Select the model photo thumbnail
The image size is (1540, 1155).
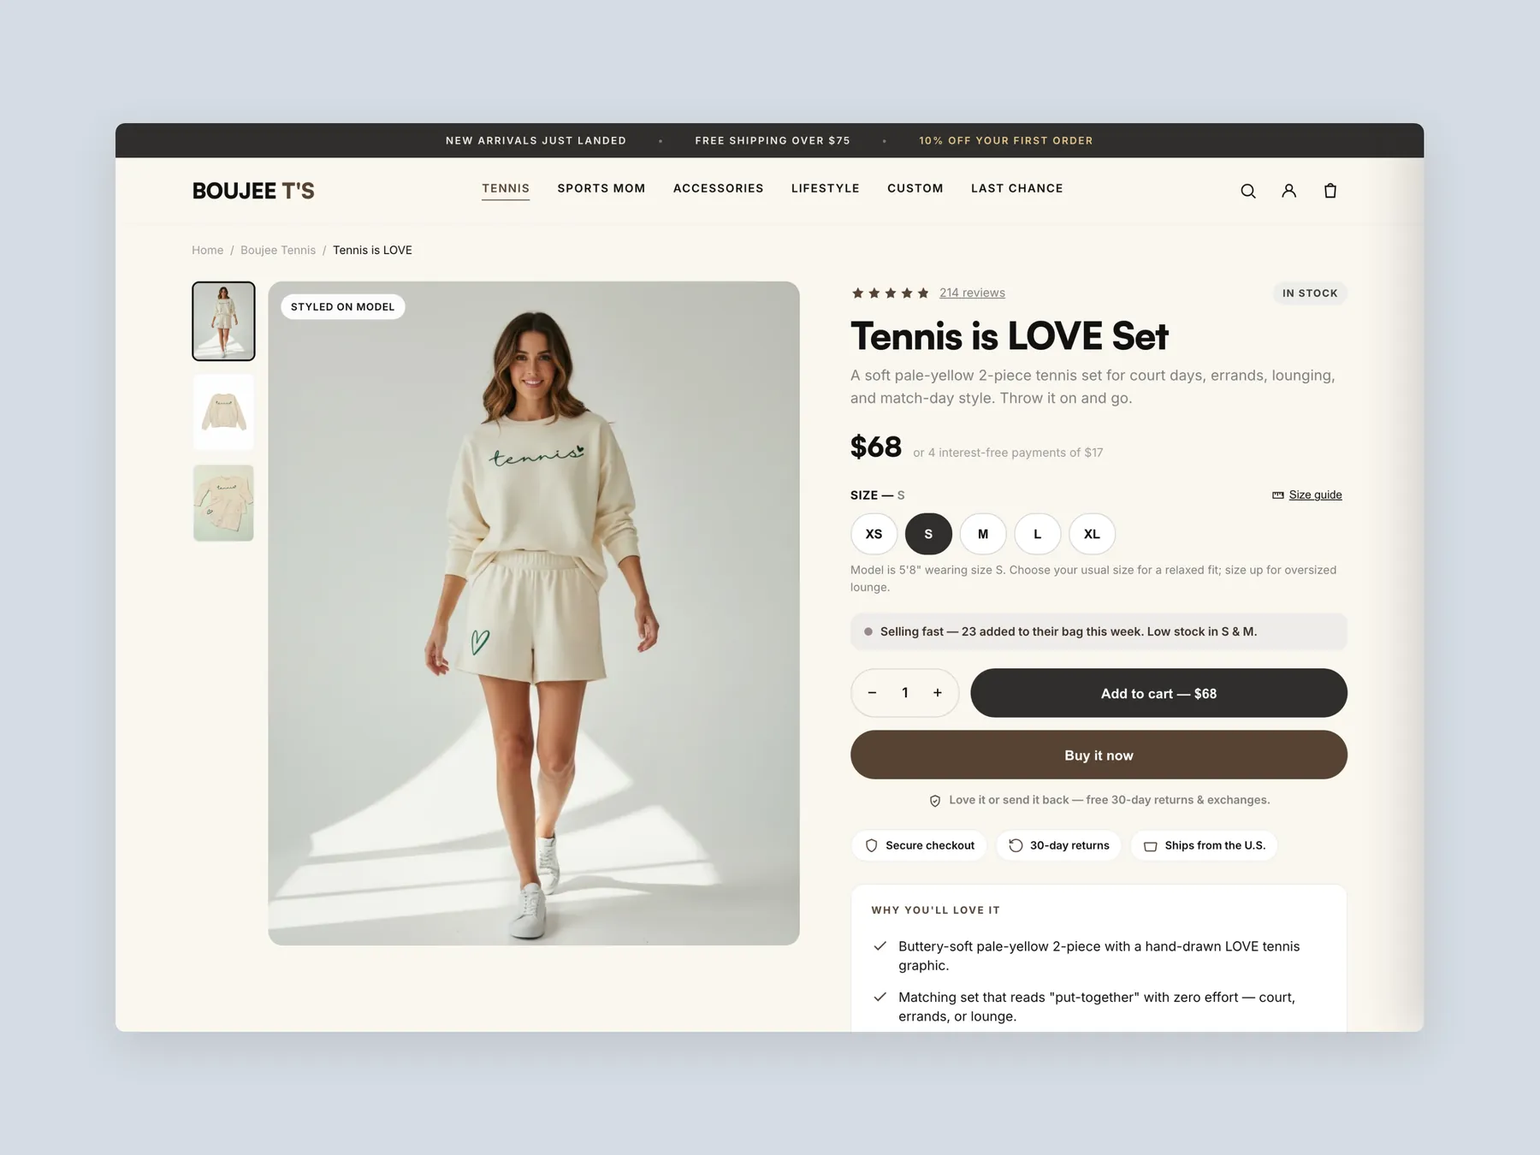pos(223,321)
